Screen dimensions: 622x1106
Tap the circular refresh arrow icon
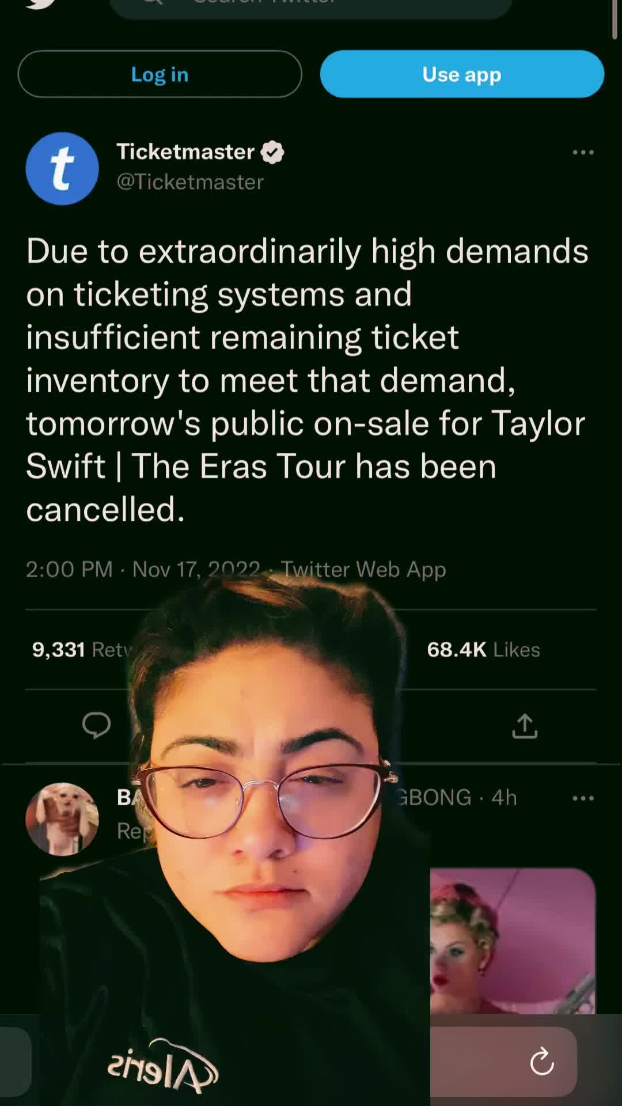pos(542,1062)
